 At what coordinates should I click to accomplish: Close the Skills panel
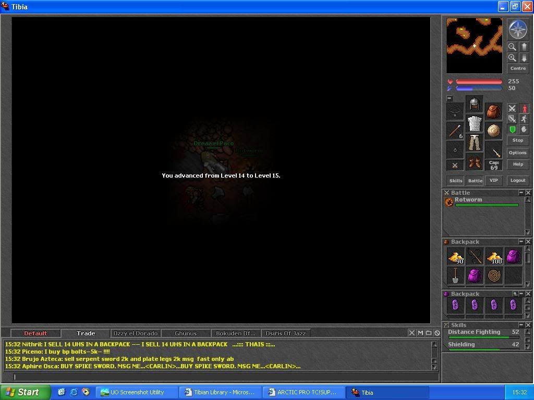point(528,325)
